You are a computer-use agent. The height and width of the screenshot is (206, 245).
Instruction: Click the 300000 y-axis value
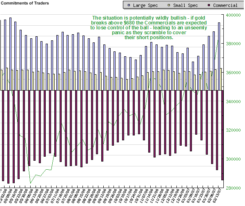233,159
